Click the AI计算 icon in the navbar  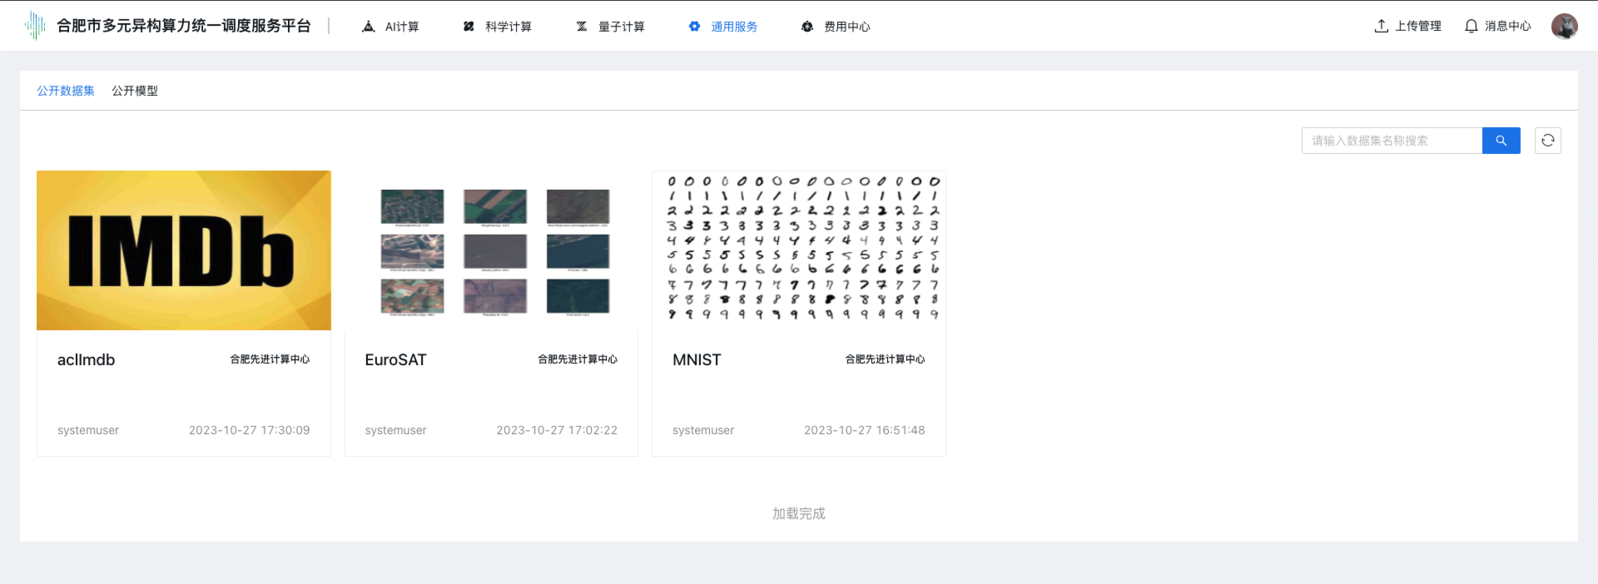369,27
